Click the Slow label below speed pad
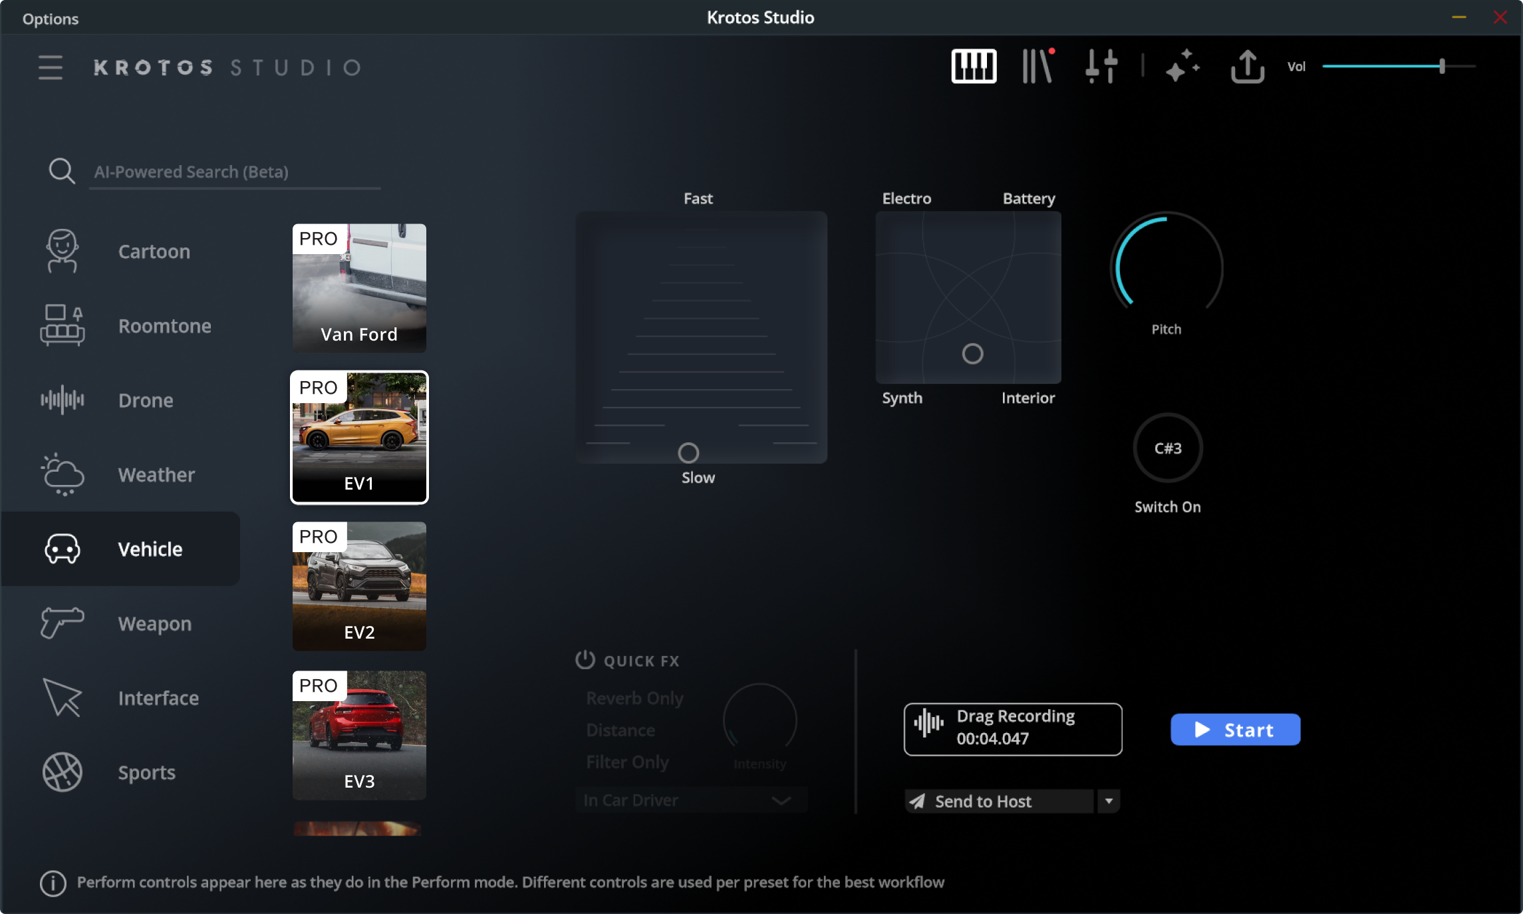 click(x=698, y=478)
